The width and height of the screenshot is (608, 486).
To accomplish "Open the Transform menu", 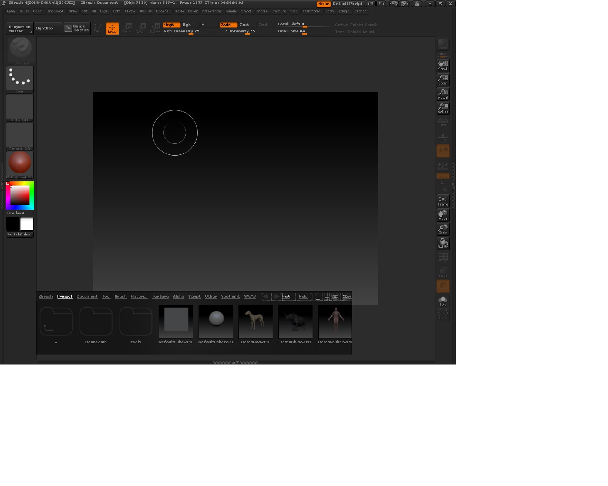I will coord(311,11).
